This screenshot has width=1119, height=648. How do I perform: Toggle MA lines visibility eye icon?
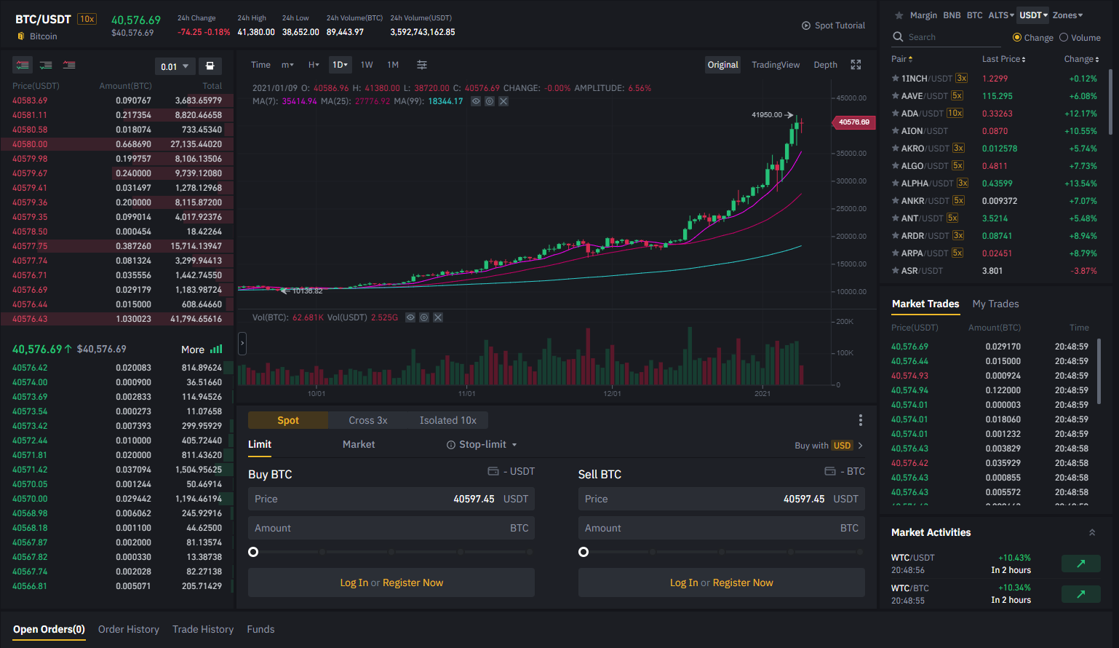pos(476,101)
